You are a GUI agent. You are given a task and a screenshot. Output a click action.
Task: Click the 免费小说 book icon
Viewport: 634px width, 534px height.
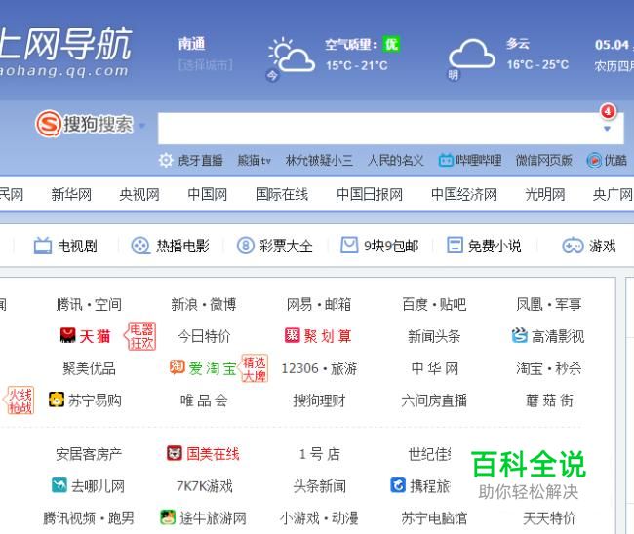455,246
